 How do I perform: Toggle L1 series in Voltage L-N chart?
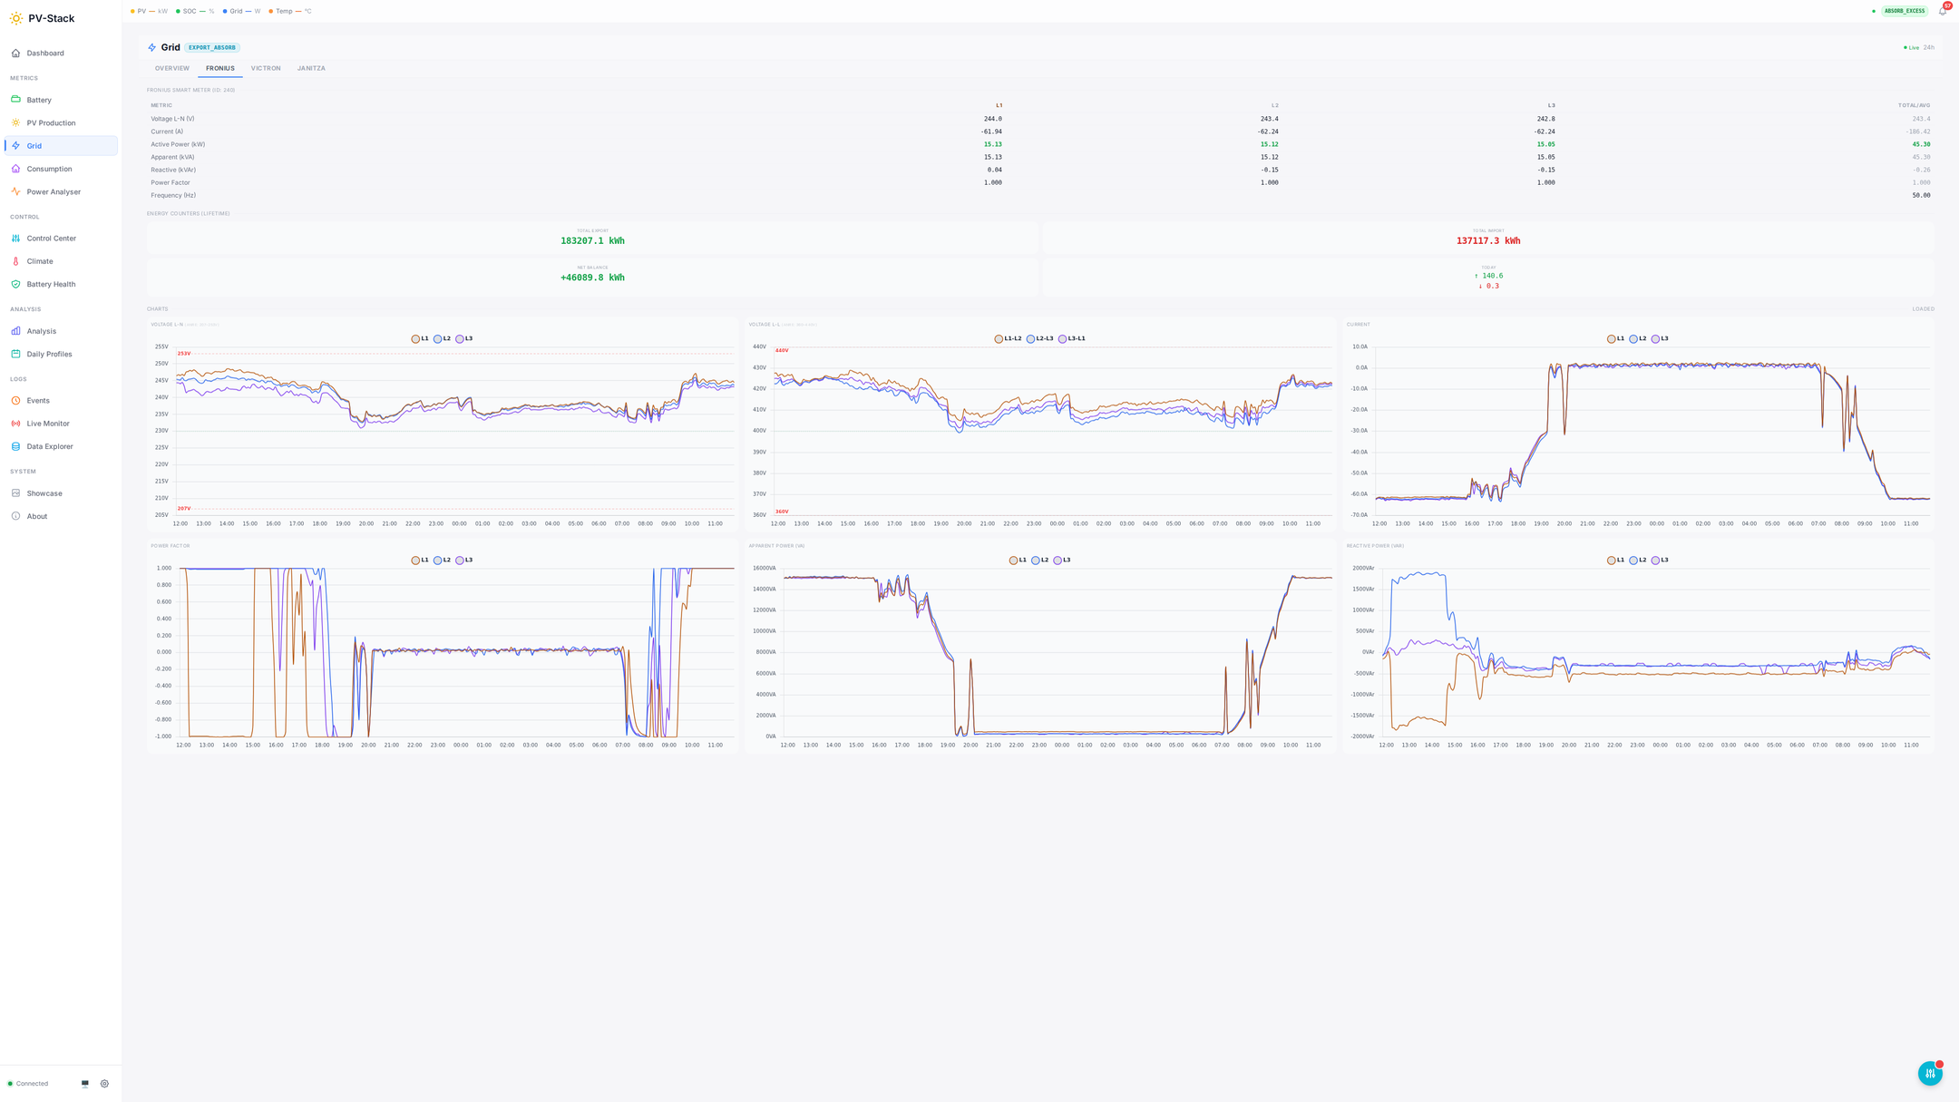(x=420, y=338)
